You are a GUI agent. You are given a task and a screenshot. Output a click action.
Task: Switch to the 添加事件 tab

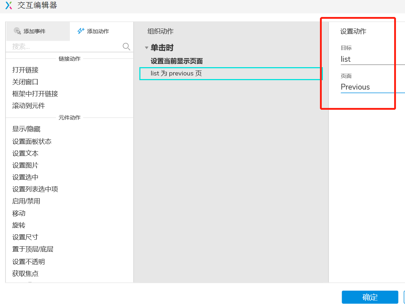pos(38,31)
